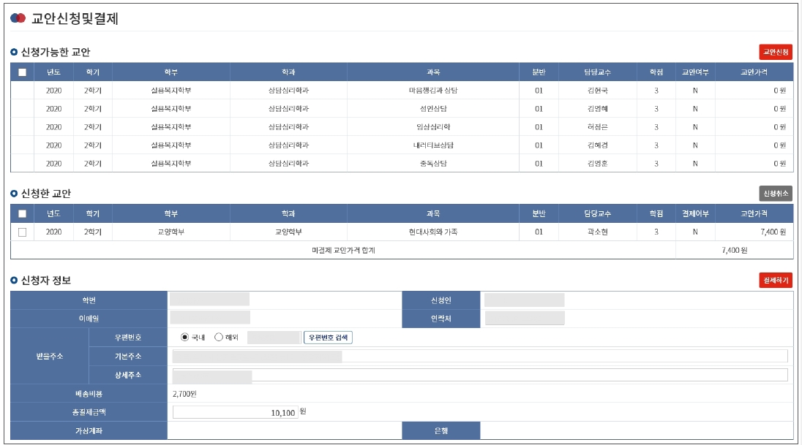Toggle select-all checkbox in 신청한 교안 header

coord(22,214)
